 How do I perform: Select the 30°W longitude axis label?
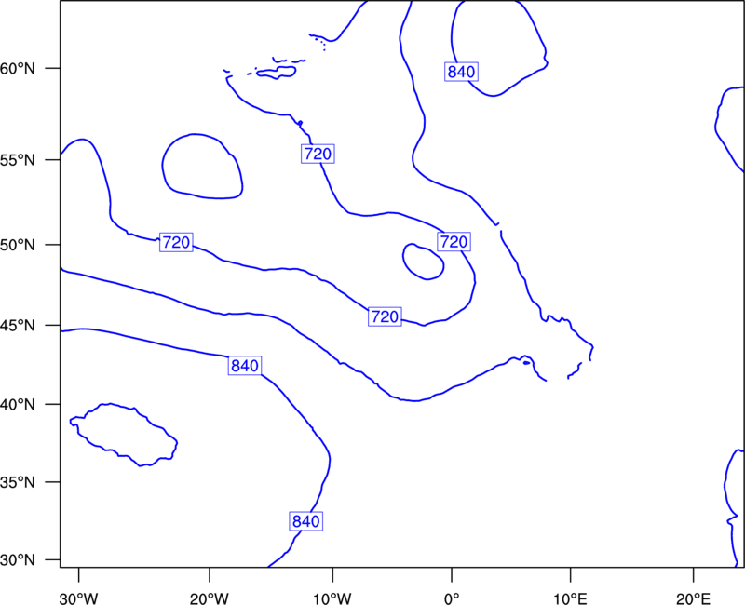click(x=79, y=598)
